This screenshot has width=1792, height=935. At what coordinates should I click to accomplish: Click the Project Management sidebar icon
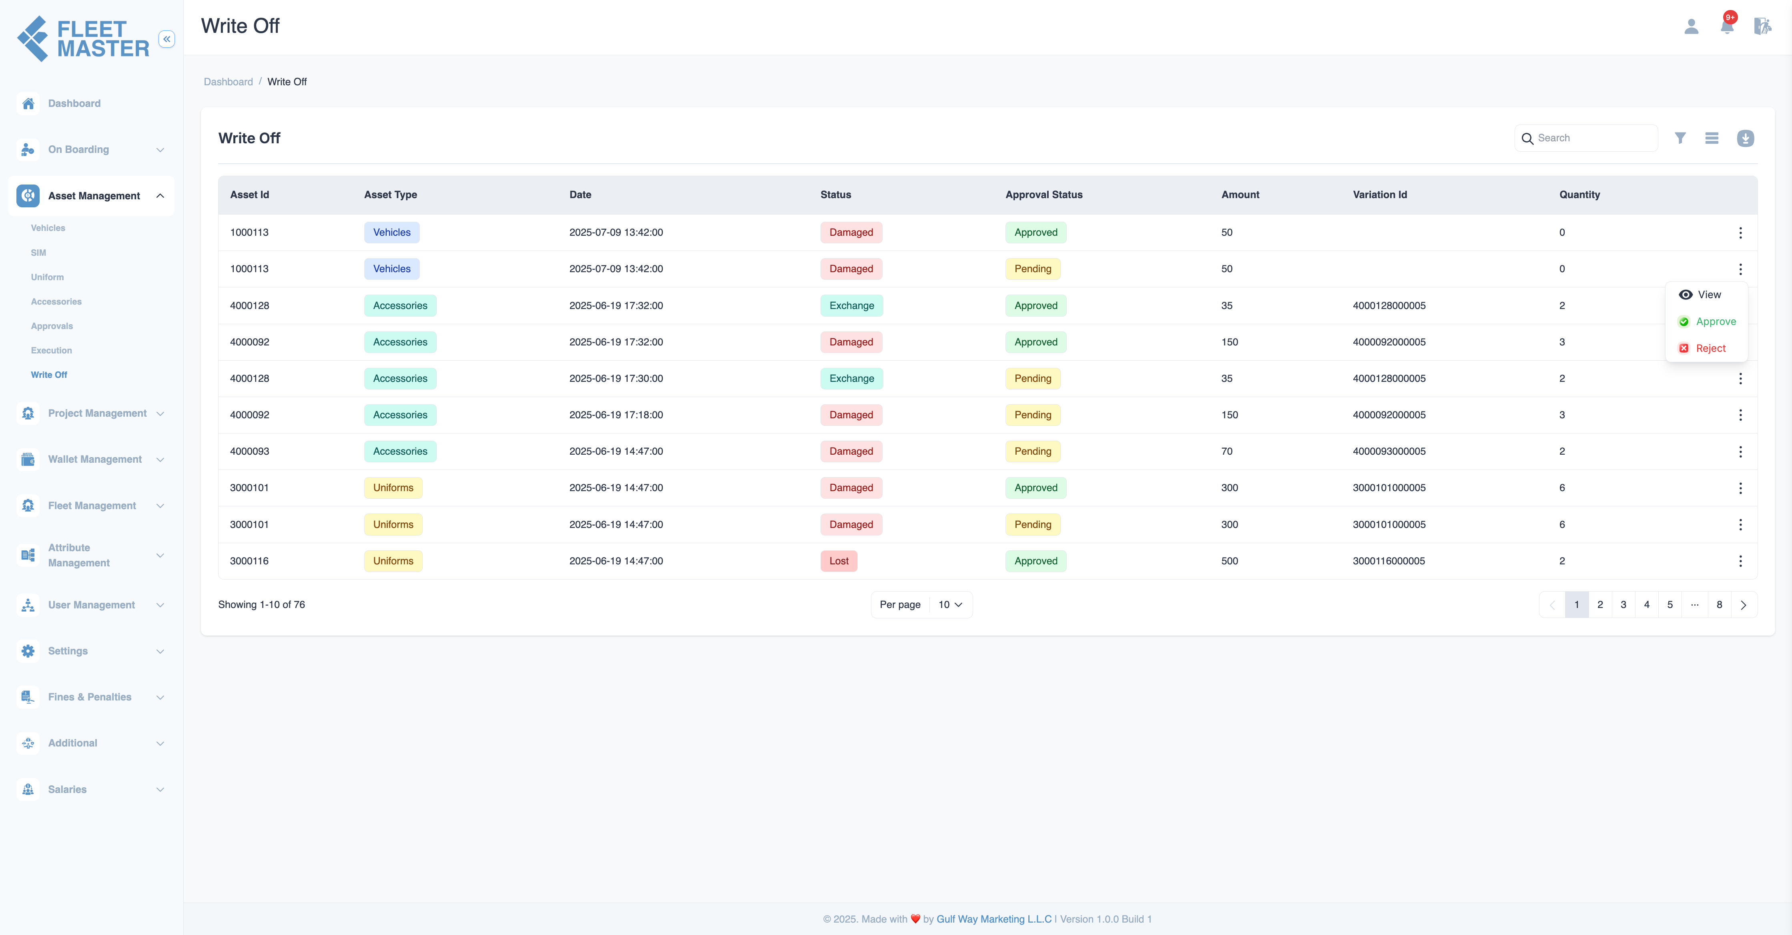click(x=28, y=413)
